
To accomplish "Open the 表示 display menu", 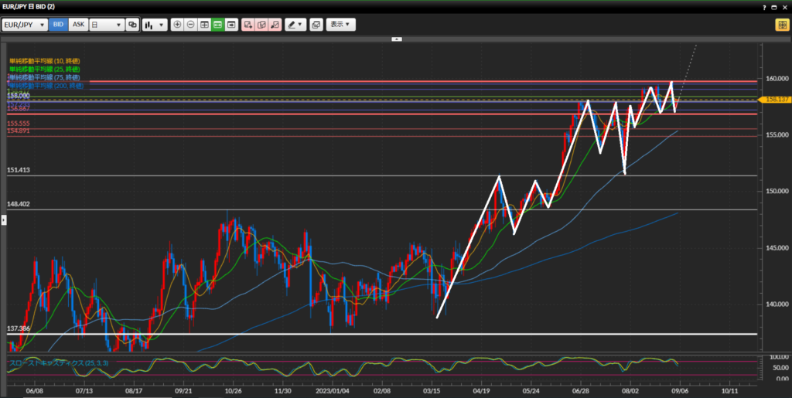I will click(x=340, y=25).
